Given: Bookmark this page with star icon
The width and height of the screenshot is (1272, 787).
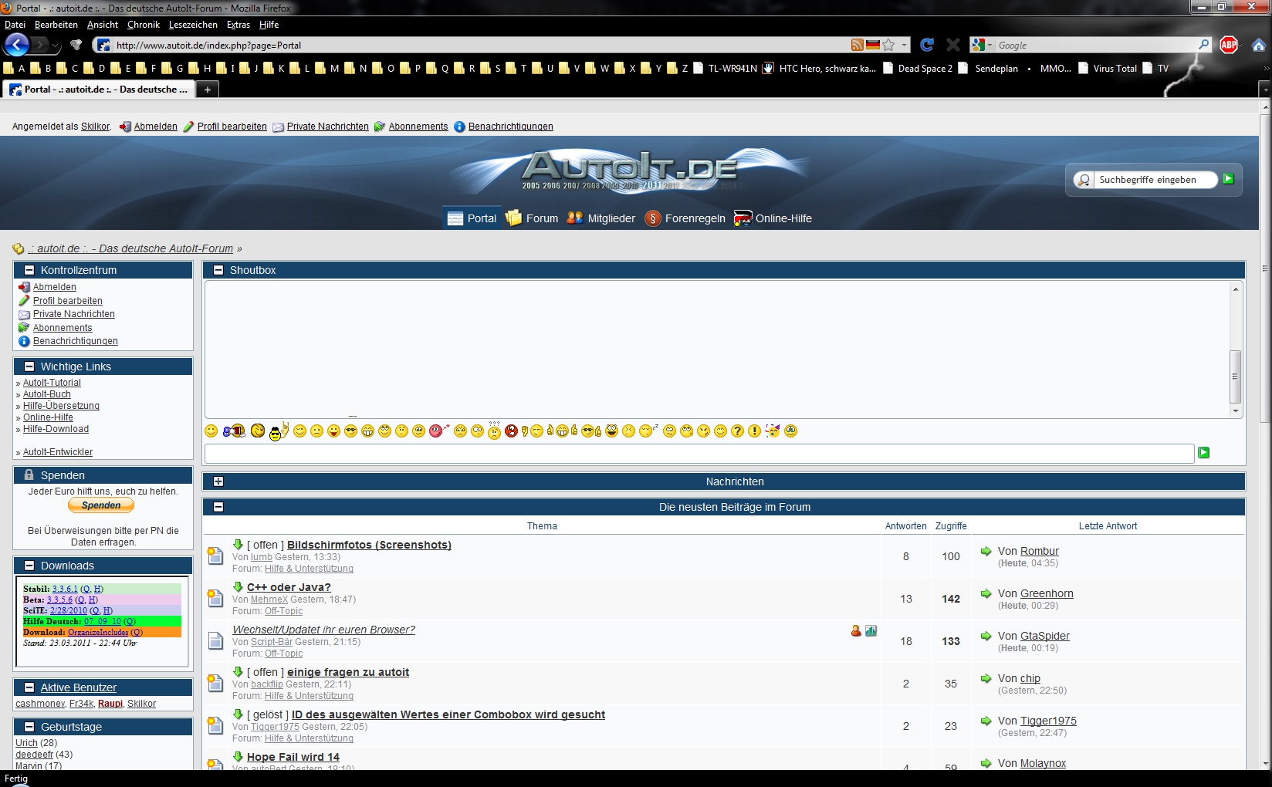Looking at the screenshot, I should tap(888, 45).
